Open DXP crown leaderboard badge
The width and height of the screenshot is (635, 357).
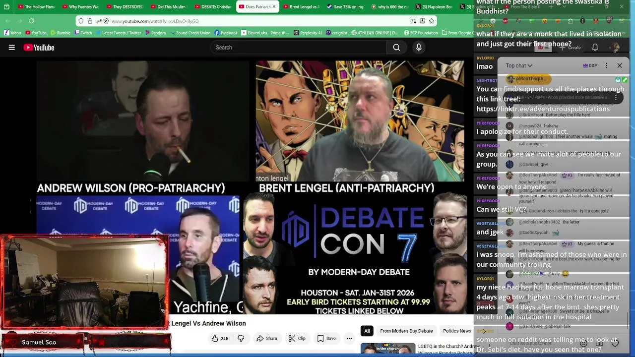[590, 65]
